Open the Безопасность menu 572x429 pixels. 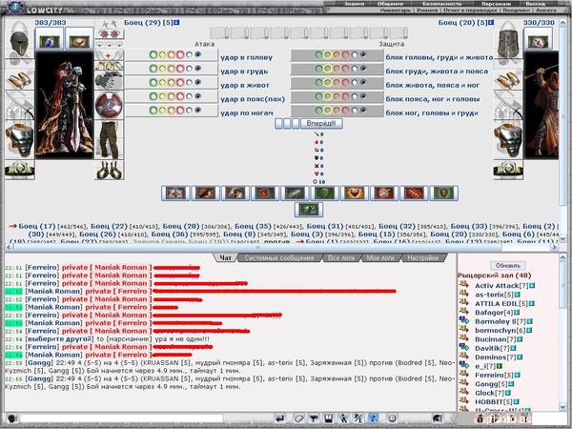[x=441, y=4]
